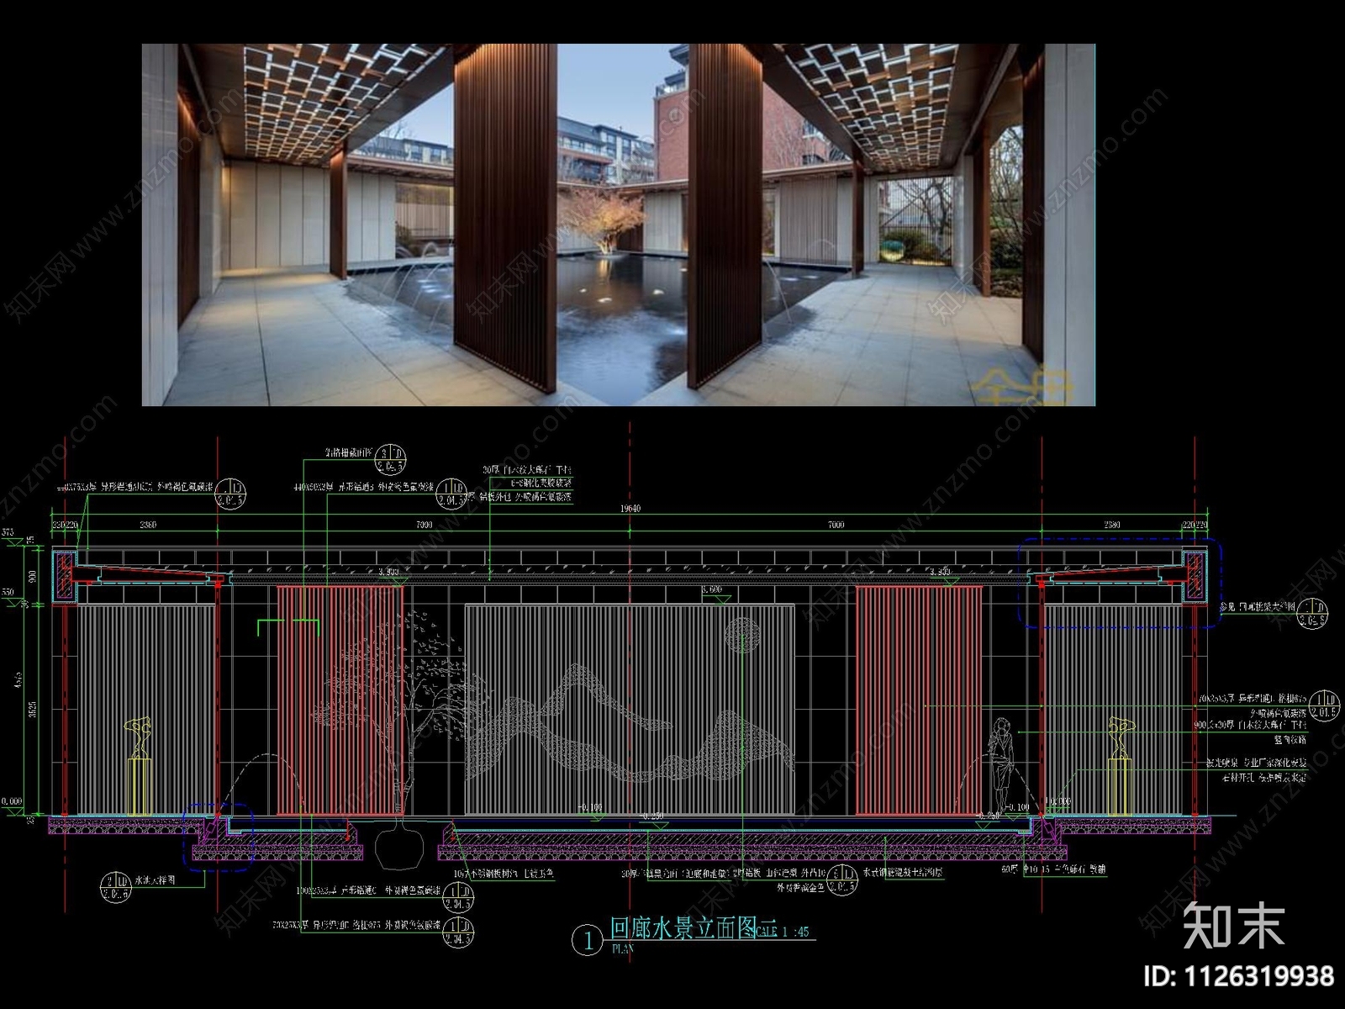Select the human figure silhouette
The image size is (1345, 1009).
coord(1002,764)
